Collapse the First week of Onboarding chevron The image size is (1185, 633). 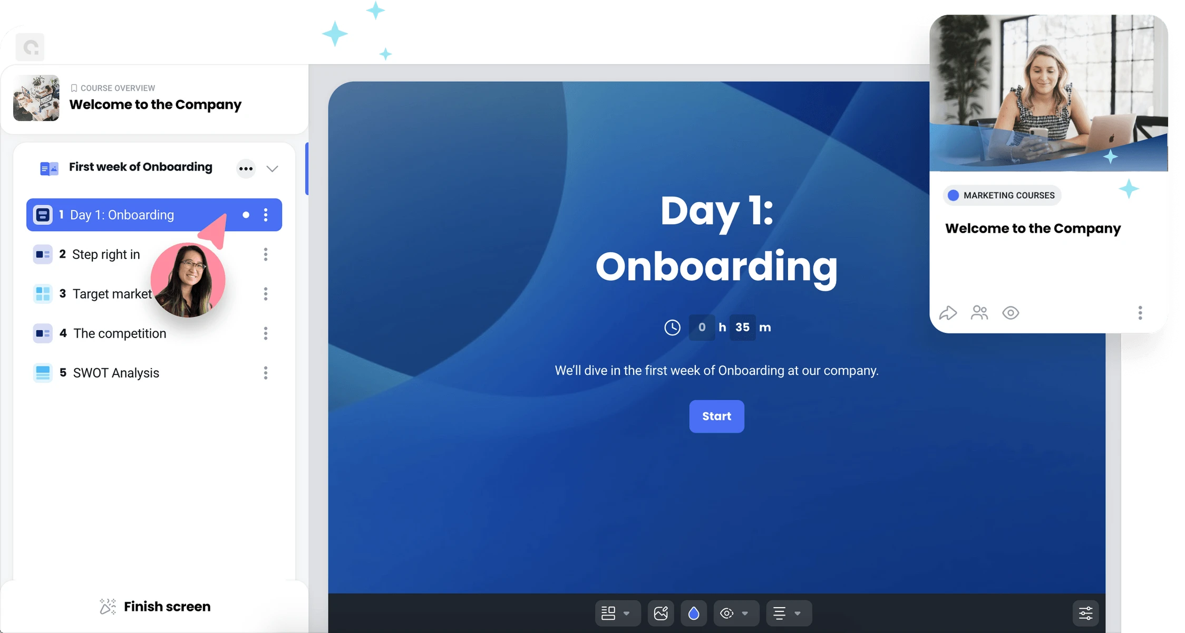[x=272, y=169]
